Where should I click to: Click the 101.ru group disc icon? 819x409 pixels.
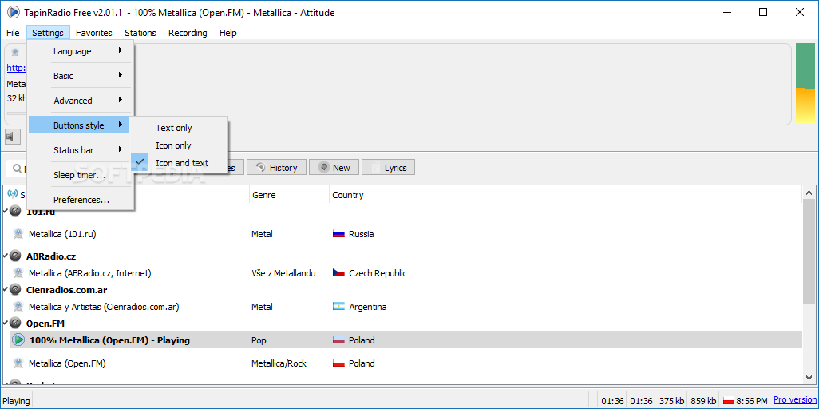click(16, 212)
